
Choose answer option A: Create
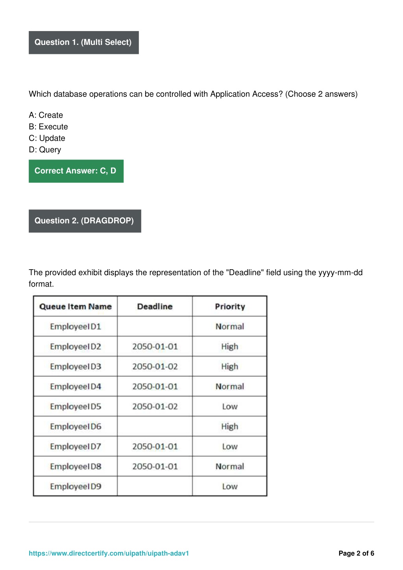(x=46, y=115)
